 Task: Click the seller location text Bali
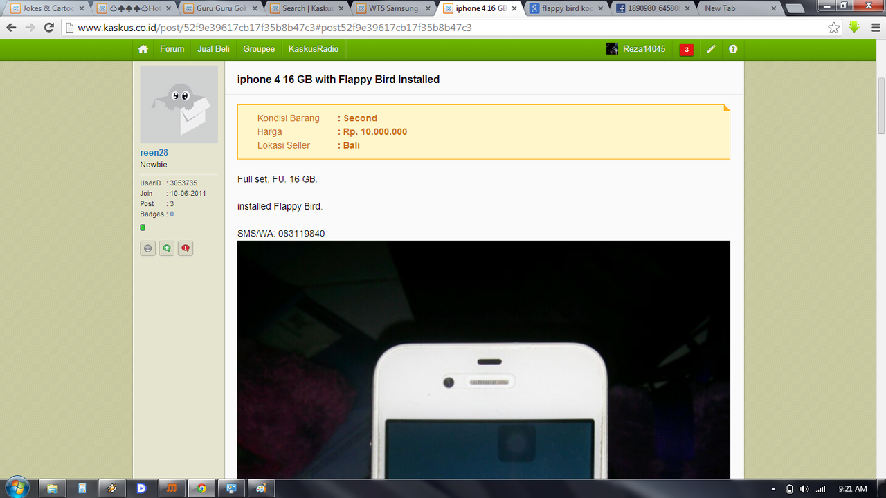[x=352, y=145]
